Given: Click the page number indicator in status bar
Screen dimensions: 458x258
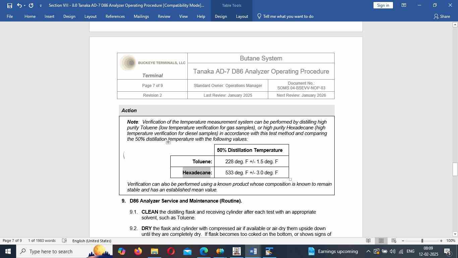Looking at the screenshot, I should pos(12,241).
